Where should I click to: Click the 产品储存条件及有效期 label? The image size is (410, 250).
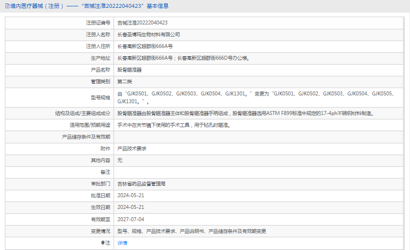click(86, 137)
